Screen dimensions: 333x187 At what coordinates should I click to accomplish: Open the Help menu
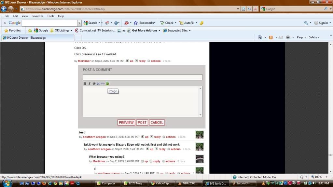click(x=61, y=16)
